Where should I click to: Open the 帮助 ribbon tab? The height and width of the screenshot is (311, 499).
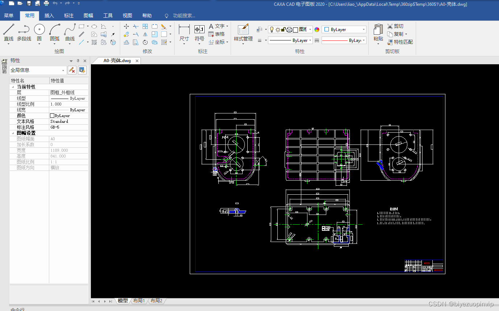click(147, 16)
